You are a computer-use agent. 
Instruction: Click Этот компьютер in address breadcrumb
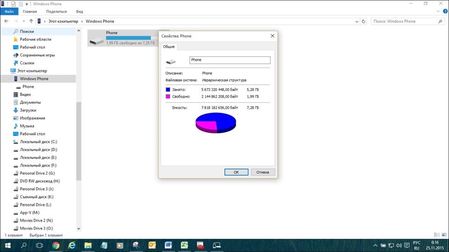(x=63, y=21)
